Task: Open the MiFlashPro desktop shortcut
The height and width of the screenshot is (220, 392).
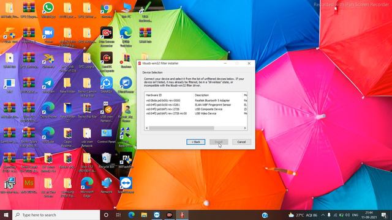Action: pyautogui.click(x=126, y=160)
